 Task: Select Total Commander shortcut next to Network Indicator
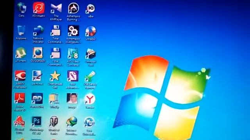(x=55, y=30)
